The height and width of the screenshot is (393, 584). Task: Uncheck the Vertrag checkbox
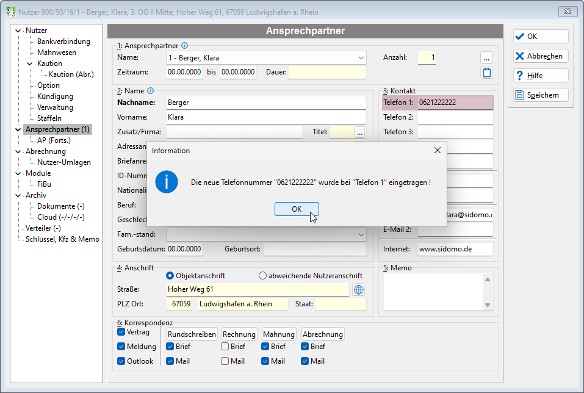click(121, 332)
